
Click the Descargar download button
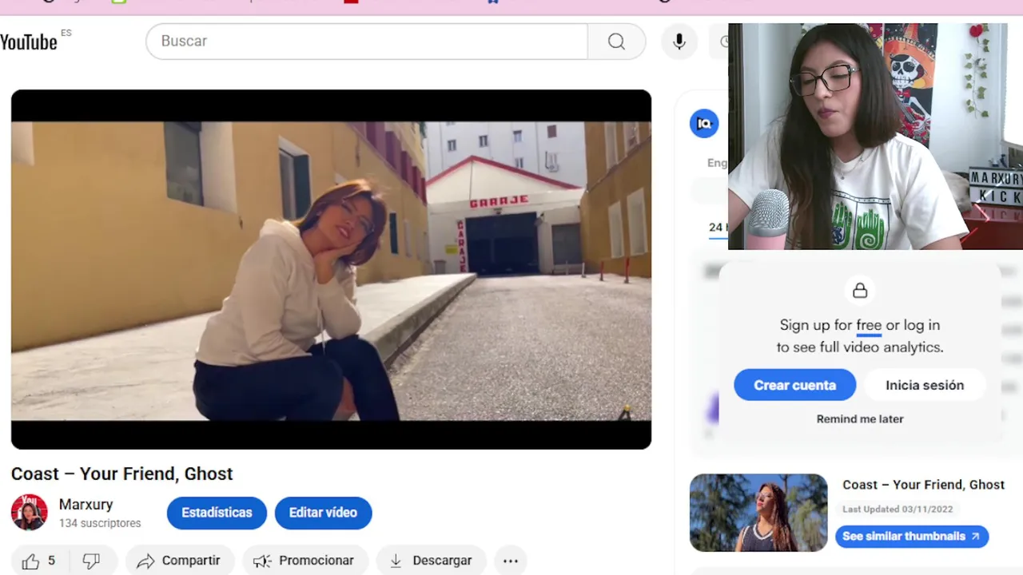pos(431,561)
